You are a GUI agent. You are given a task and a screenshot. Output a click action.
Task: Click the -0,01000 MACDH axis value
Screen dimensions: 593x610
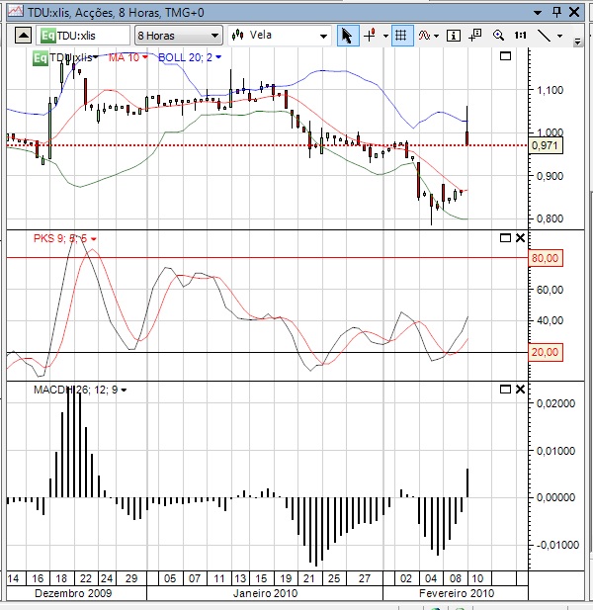click(556, 545)
